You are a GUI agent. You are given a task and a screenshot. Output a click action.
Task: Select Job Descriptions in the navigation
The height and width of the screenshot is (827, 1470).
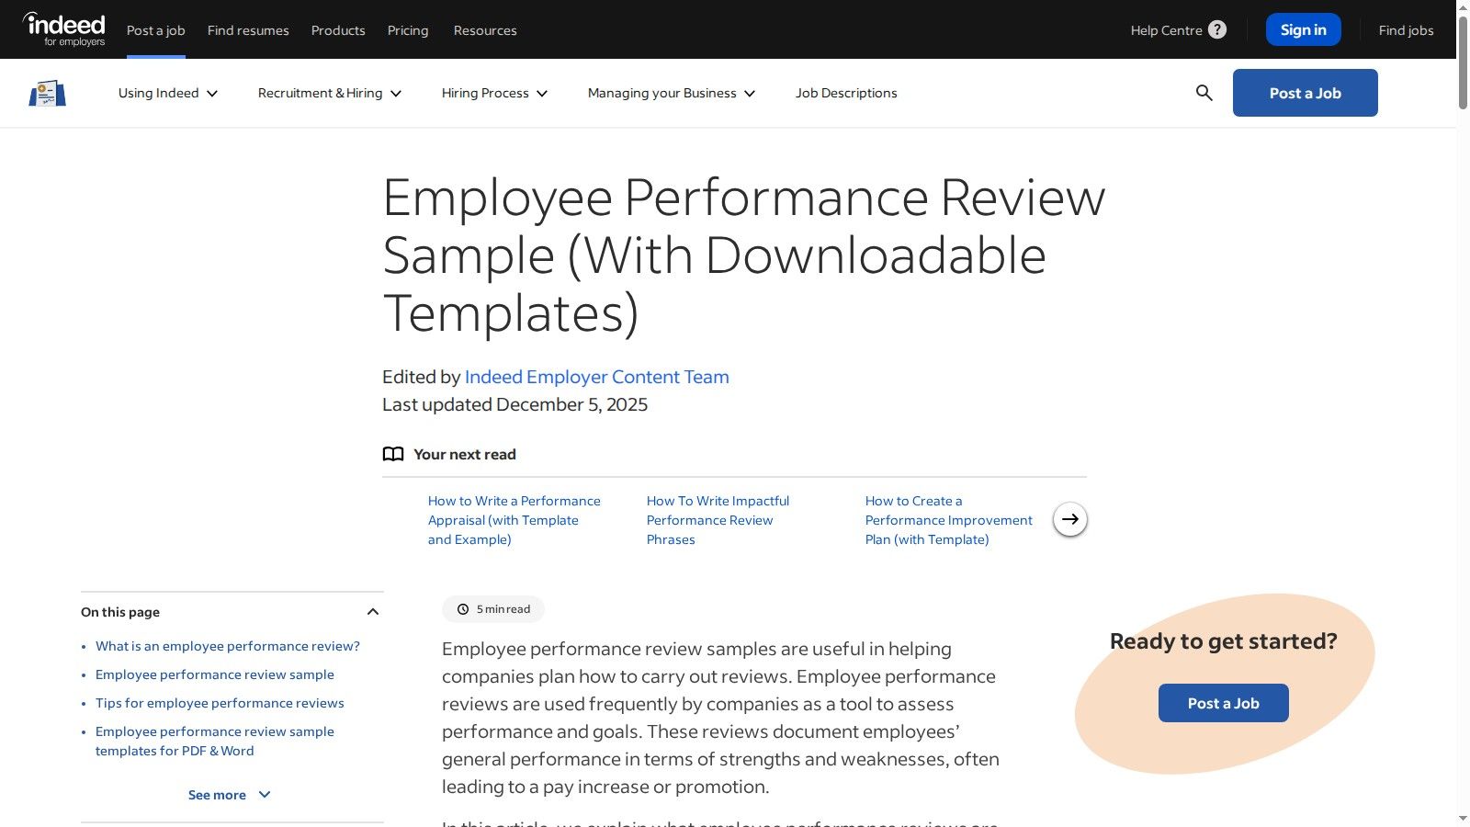click(x=845, y=93)
